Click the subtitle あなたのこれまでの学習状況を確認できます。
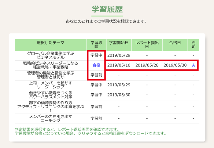Screen dimensions: 214x148 coord(106,21)
